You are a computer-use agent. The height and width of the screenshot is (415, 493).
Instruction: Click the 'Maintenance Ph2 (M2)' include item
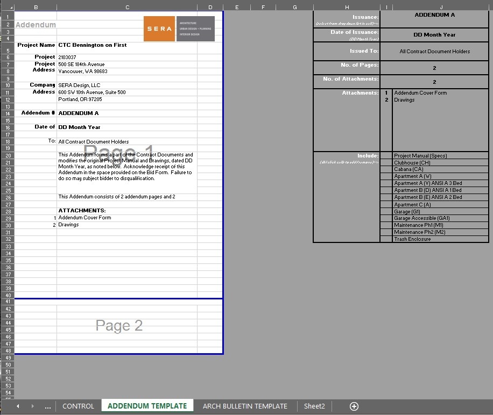pyautogui.click(x=440, y=232)
